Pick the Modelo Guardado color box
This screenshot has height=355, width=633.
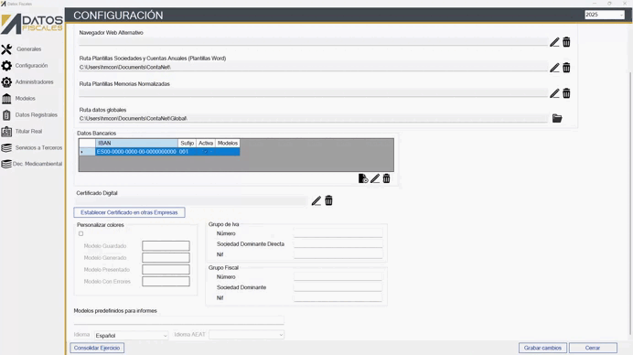click(166, 246)
